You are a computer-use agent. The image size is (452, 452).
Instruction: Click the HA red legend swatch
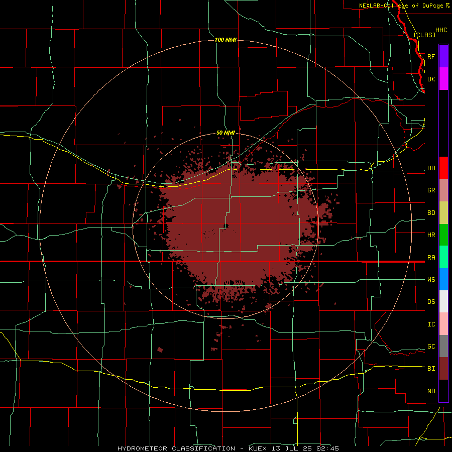click(x=443, y=168)
